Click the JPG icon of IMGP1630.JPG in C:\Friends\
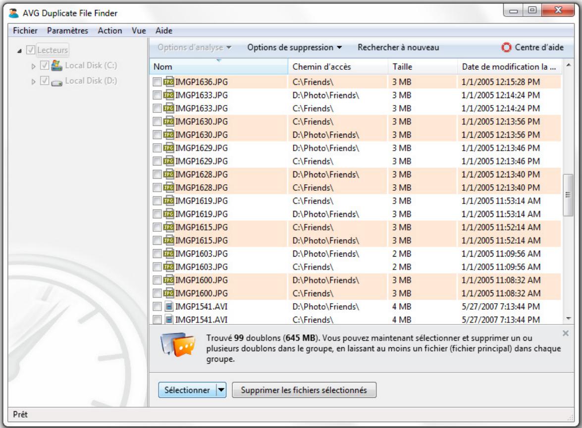582x428 pixels. coord(168,121)
